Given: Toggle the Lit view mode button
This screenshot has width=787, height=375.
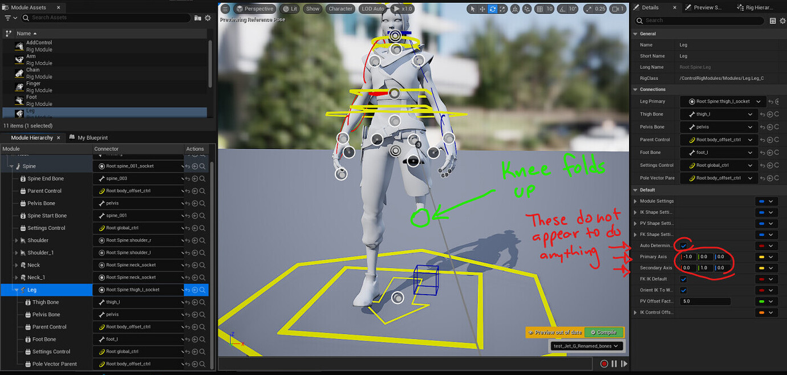Looking at the screenshot, I should pyautogui.click(x=290, y=9).
